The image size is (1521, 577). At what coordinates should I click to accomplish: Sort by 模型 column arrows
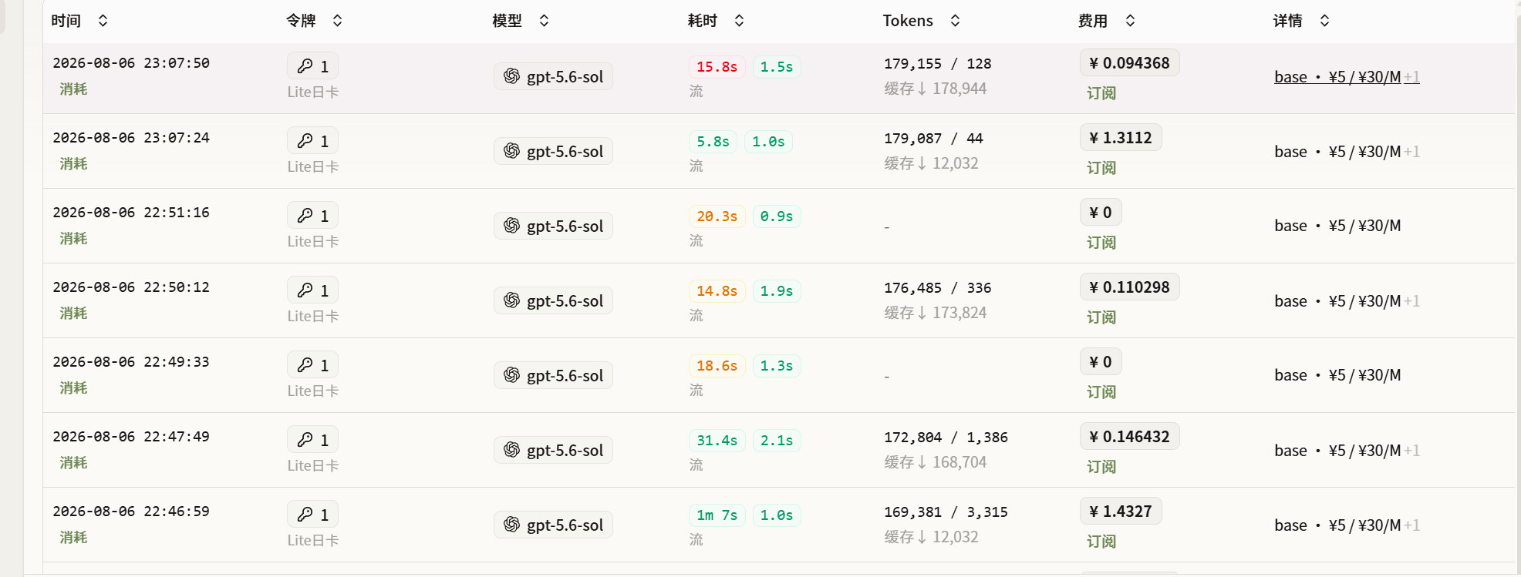pos(544,21)
